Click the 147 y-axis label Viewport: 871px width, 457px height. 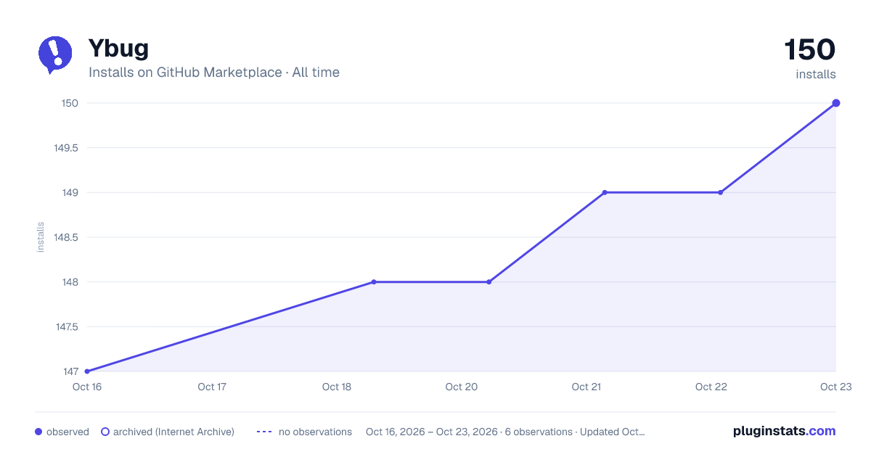click(x=70, y=371)
